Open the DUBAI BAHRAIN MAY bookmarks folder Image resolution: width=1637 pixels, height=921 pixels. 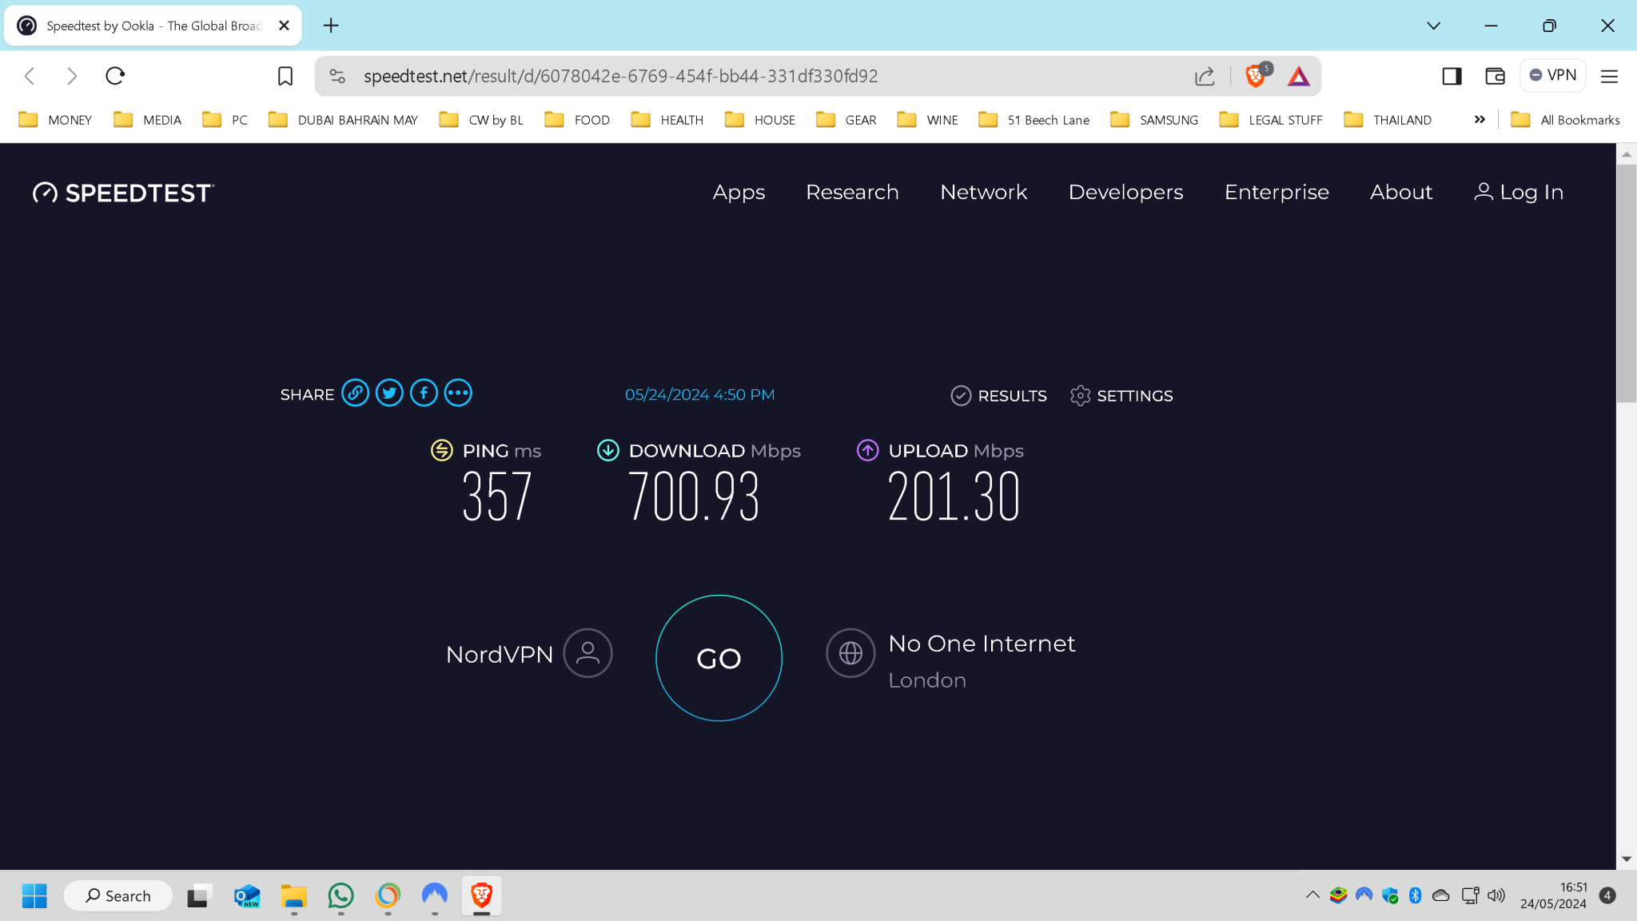pos(343,120)
